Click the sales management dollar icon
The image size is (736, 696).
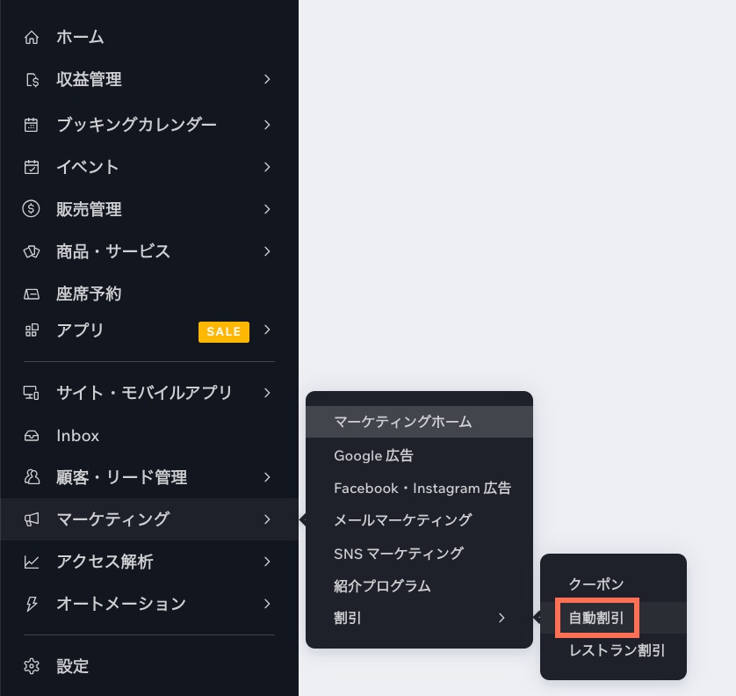pos(32,209)
